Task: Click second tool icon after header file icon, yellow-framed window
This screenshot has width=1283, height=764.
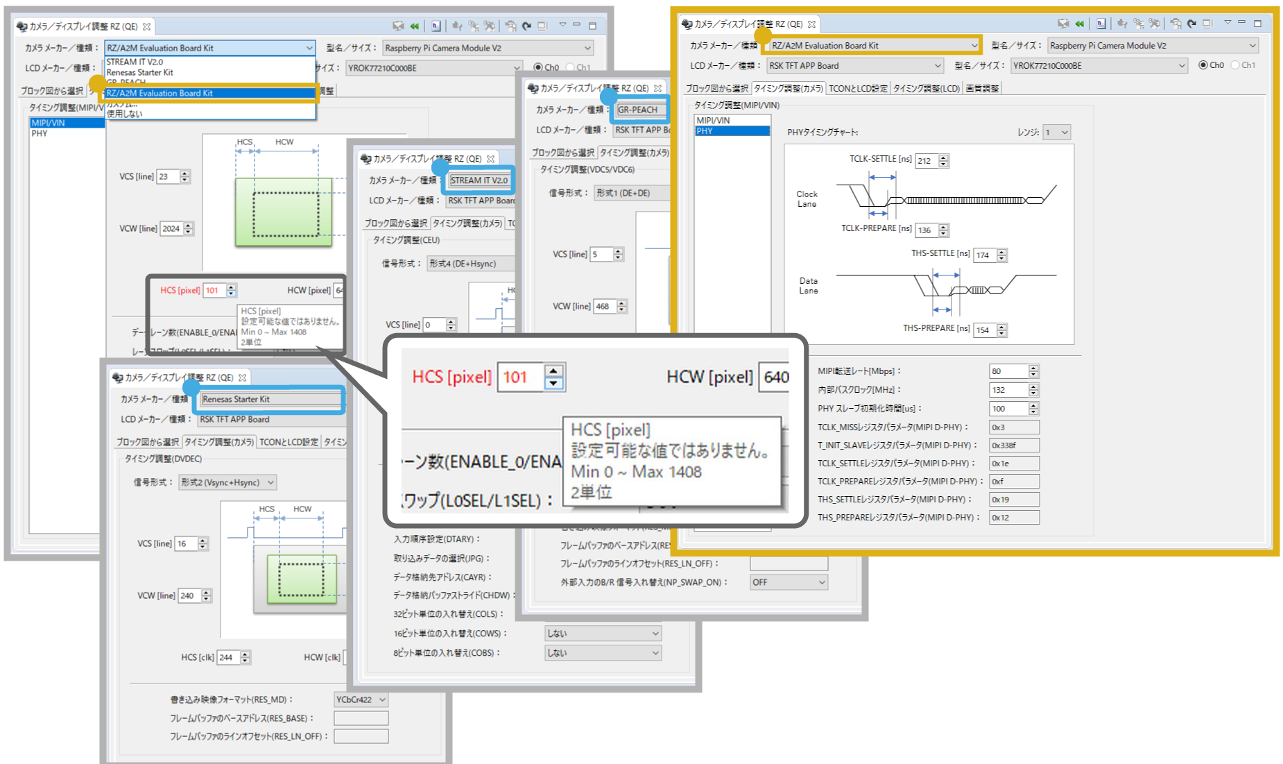Action: pos(1138,24)
